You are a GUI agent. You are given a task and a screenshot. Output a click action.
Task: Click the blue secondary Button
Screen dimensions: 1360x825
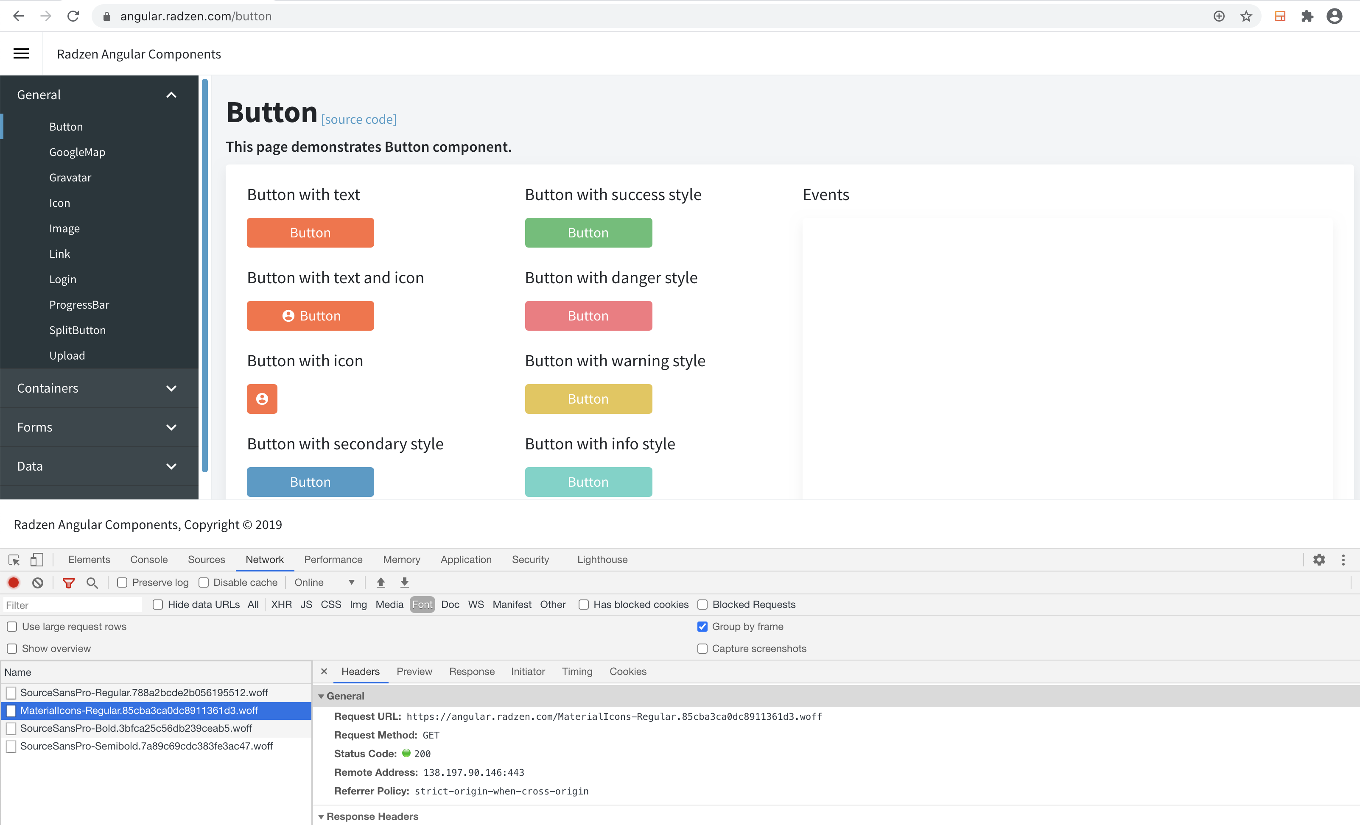point(310,482)
